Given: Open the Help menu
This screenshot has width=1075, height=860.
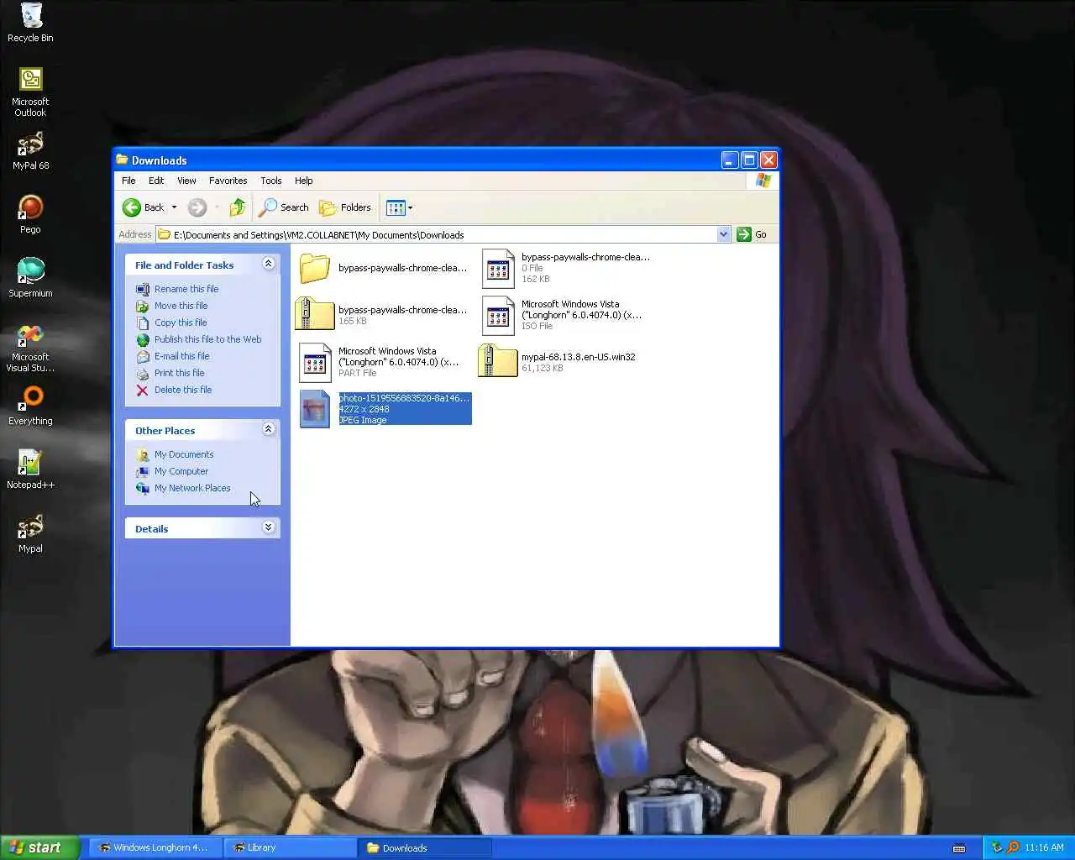Looking at the screenshot, I should [303, 181].
